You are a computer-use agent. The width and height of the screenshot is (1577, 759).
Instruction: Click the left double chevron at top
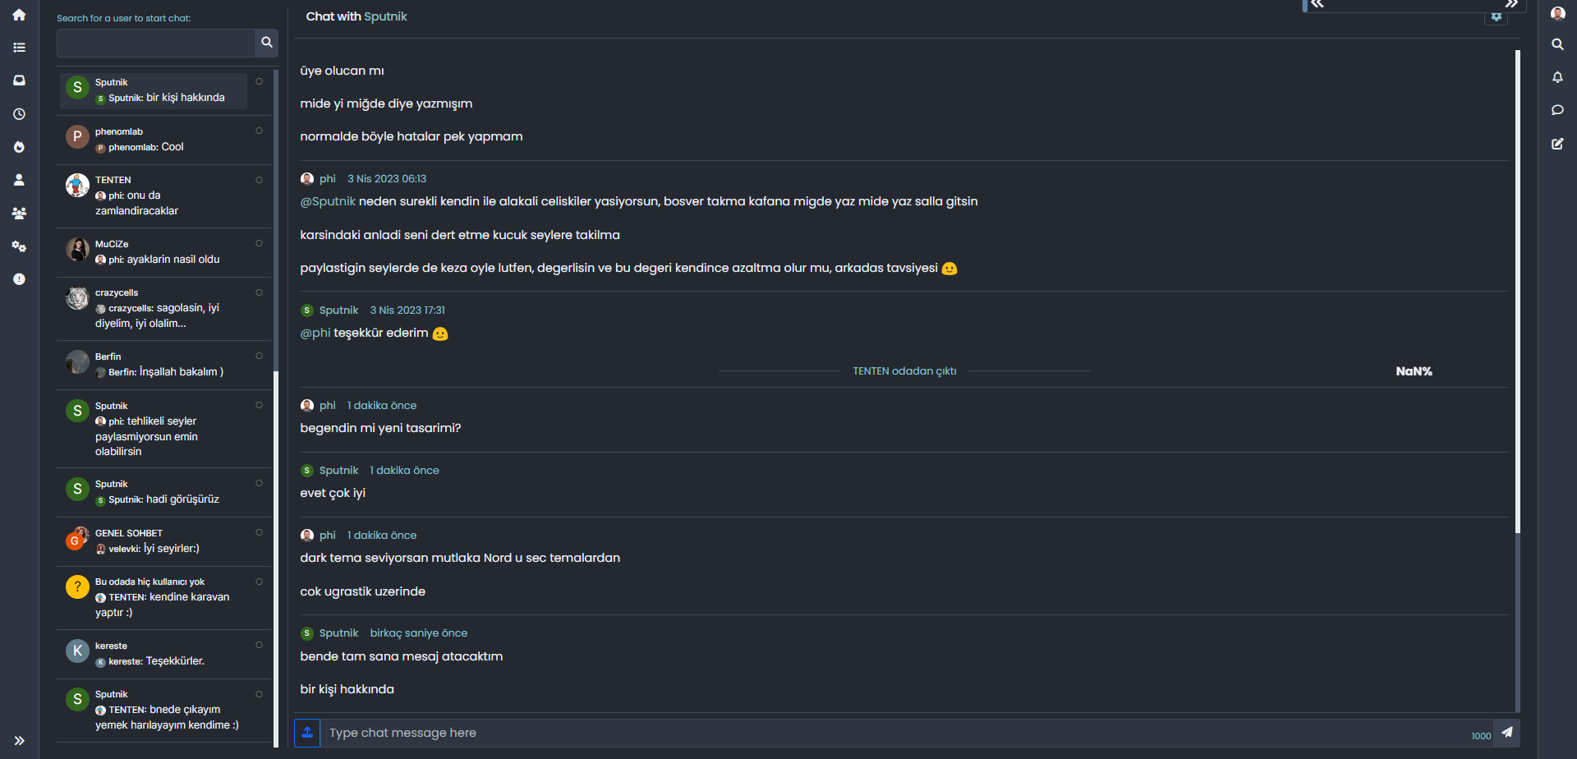click(x=1317, y=4)
